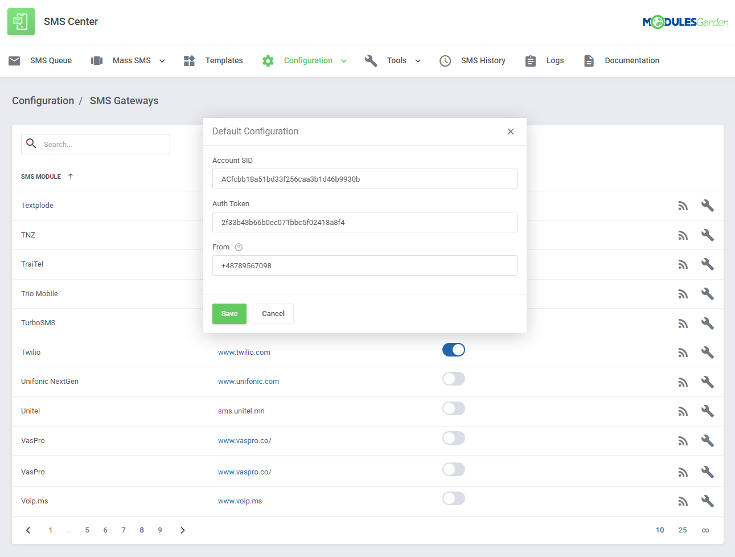The width and height of the screenshot is (735, 557).
Task: Select the infinity icon to show all rows
Action: pos(705,530)
